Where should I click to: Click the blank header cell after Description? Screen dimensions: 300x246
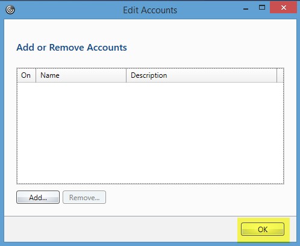[280, 75]
